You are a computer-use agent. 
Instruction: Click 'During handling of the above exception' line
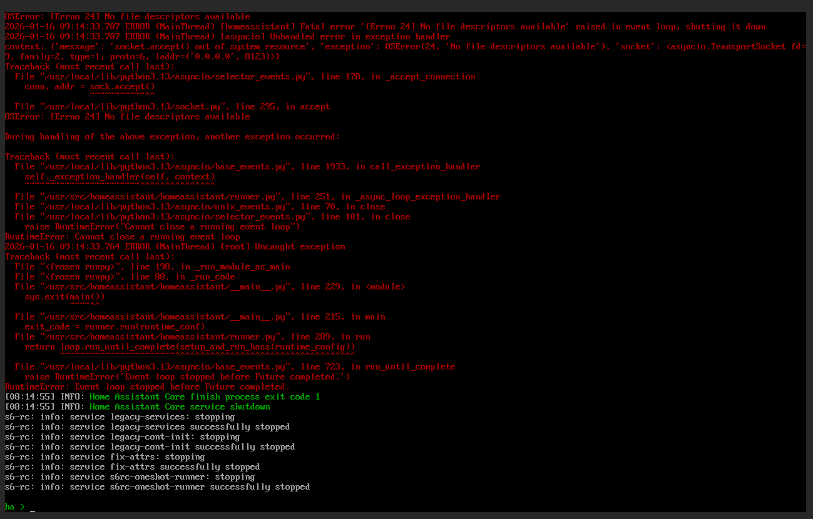(172, 137)
